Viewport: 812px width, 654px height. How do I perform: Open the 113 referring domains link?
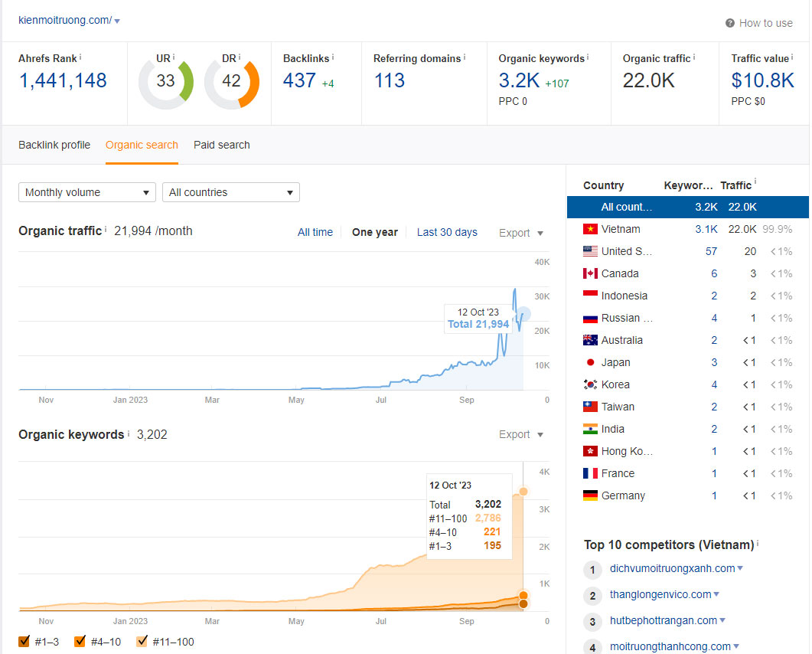390,80
